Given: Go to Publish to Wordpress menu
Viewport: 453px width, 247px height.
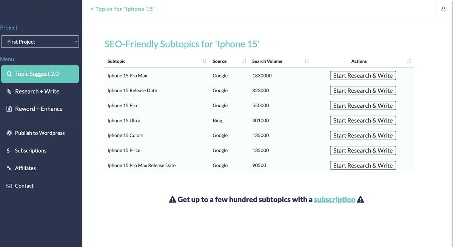Looking at the screenshot, I should [40, 133].
